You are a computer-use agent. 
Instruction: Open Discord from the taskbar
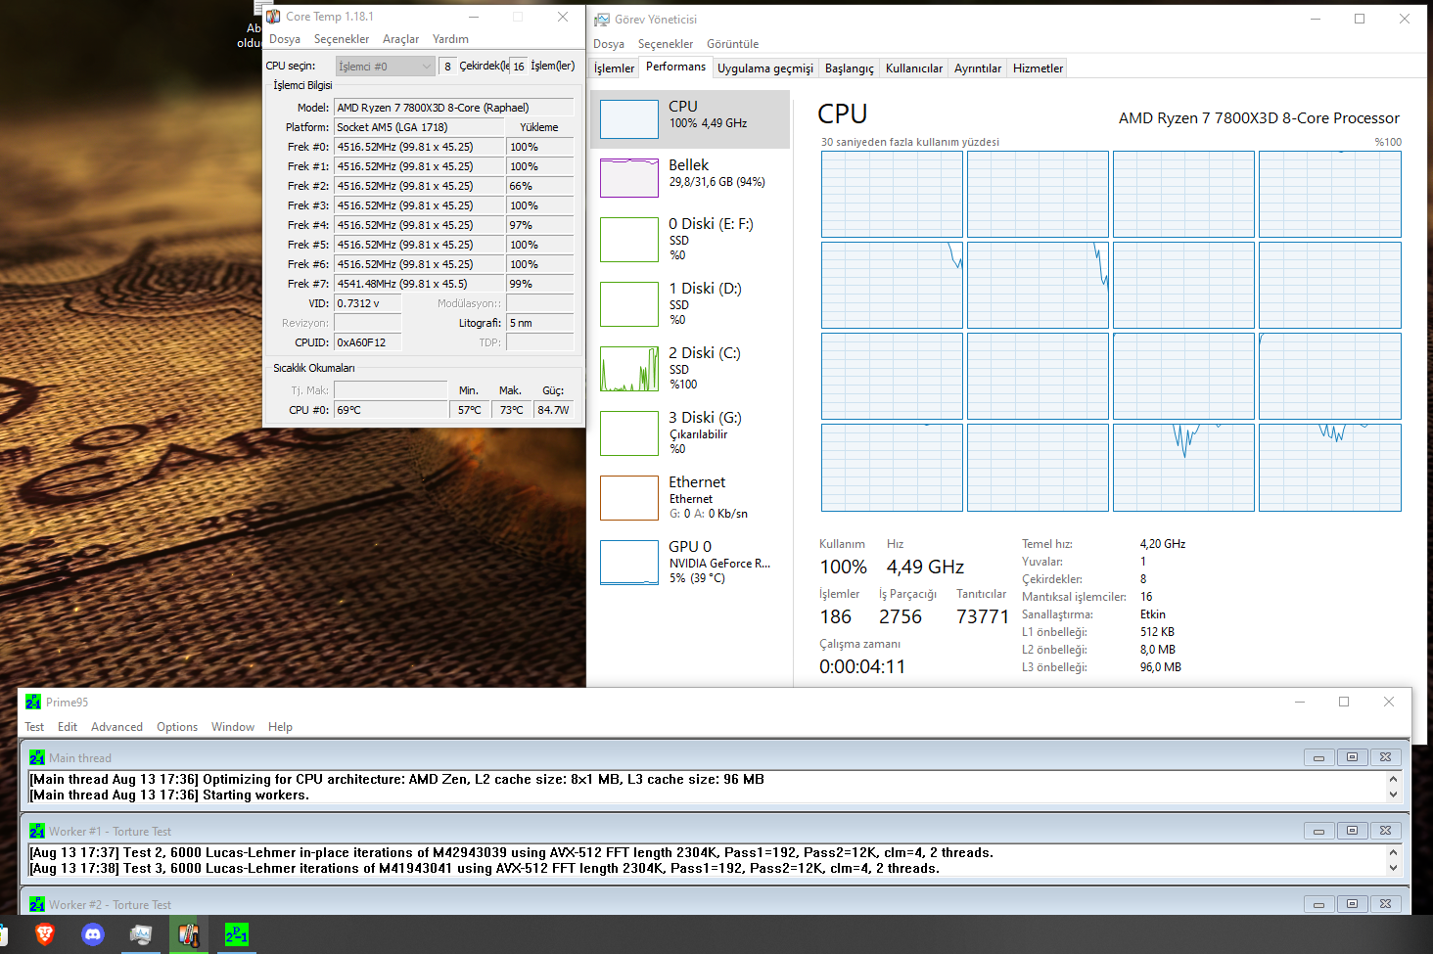pos(93,934)
